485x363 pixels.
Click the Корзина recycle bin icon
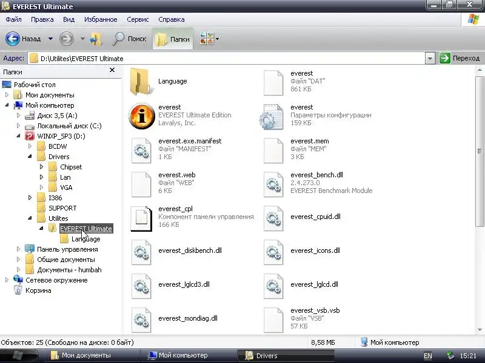pos(18,290)
